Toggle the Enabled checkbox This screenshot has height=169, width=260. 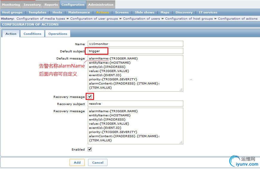90,149
